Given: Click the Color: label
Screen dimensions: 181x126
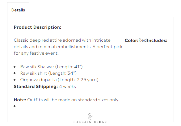Looking at the screenshot, I should tap(132, 40).
